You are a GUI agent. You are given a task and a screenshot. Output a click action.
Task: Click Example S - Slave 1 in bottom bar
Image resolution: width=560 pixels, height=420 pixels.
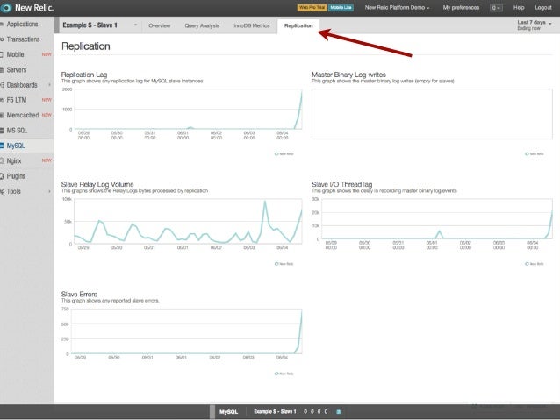275,412
